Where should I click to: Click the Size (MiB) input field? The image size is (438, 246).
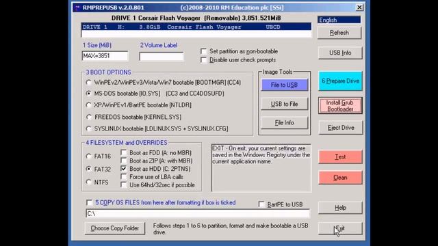click(105, 56)
